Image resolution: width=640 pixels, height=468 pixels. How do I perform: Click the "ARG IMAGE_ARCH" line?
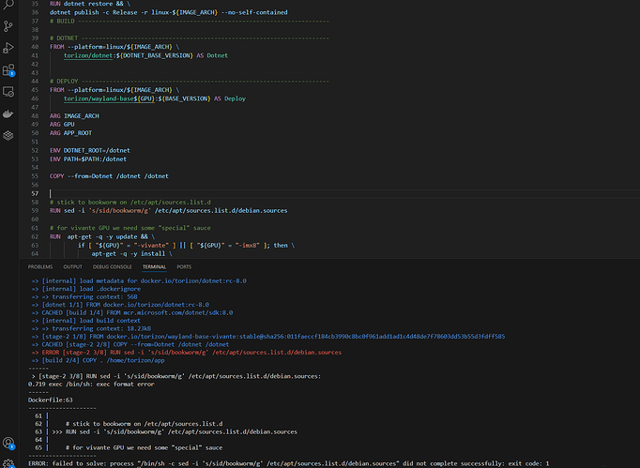coord(74,116)
